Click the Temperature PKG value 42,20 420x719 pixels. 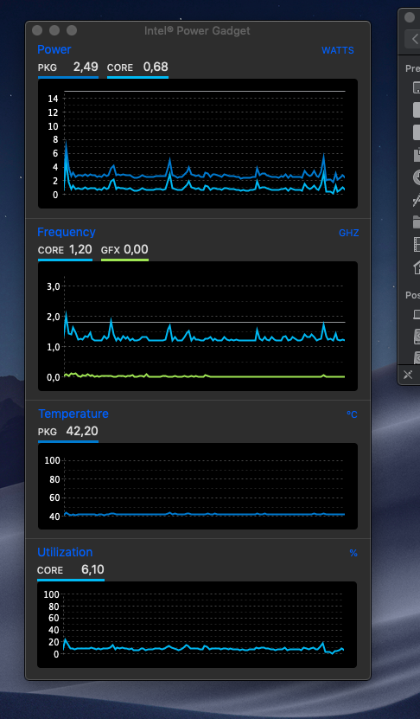click(x=82, y=431)
